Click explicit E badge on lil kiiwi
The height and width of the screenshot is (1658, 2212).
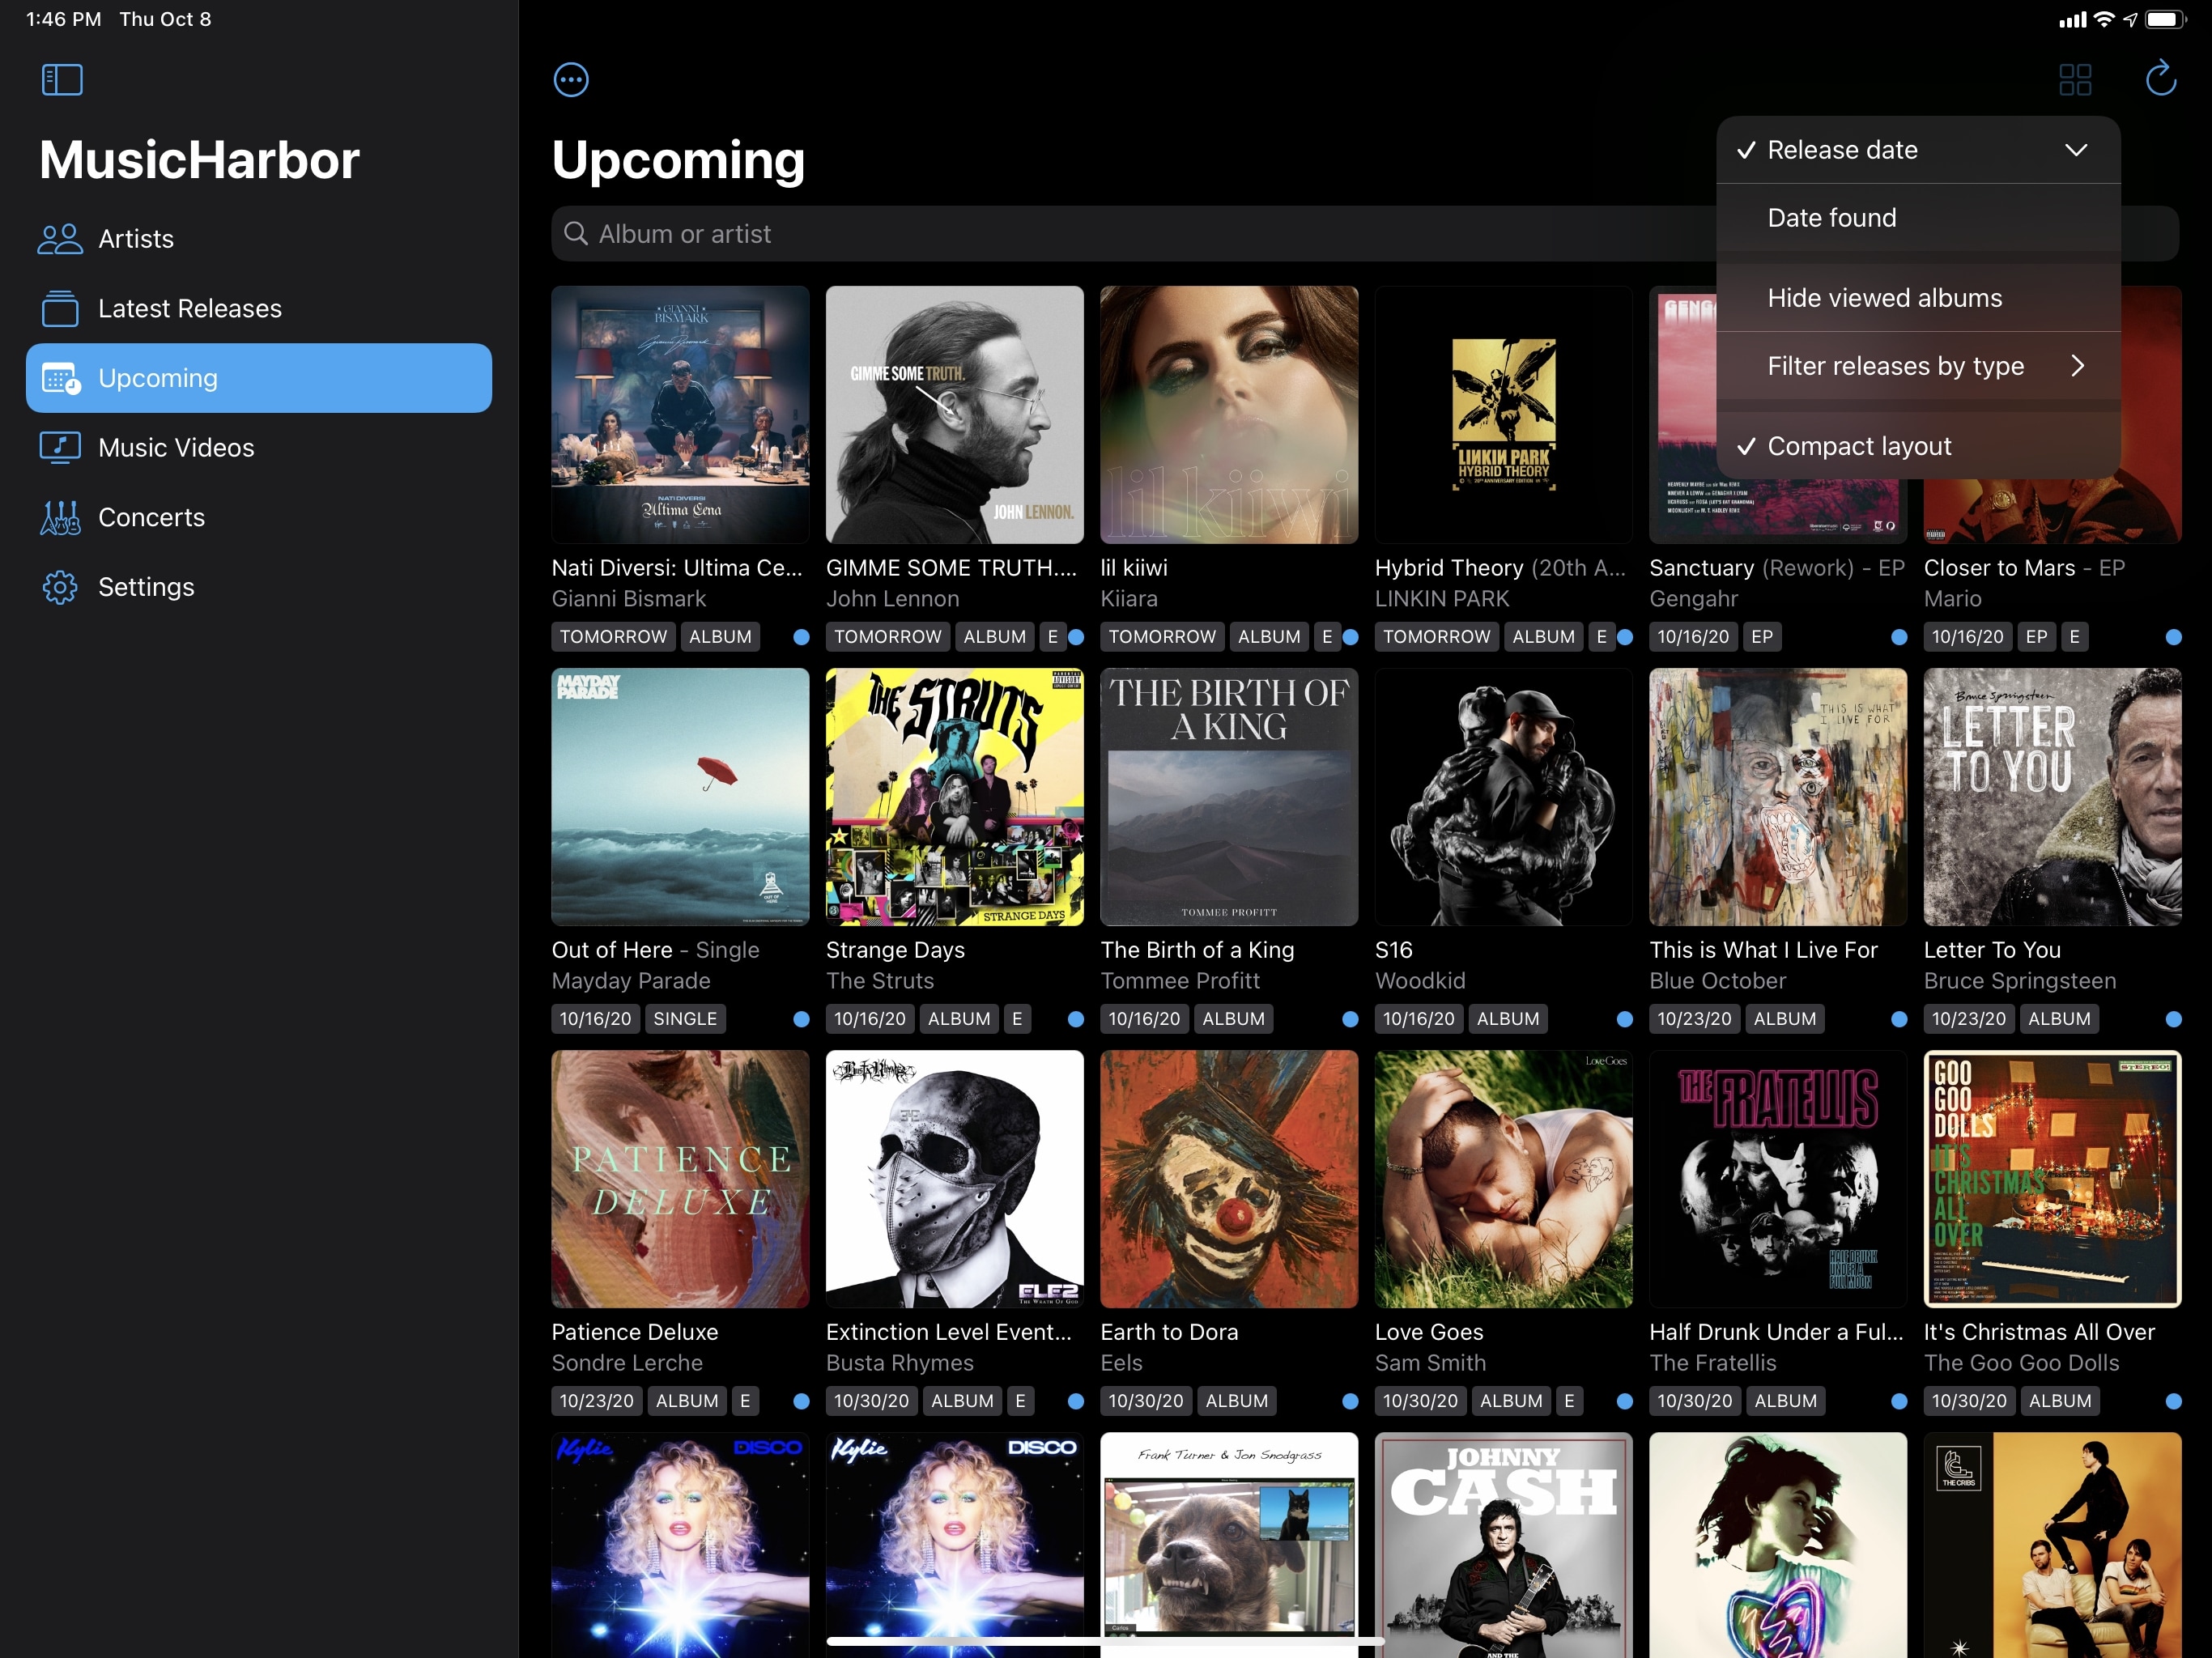1327,637
